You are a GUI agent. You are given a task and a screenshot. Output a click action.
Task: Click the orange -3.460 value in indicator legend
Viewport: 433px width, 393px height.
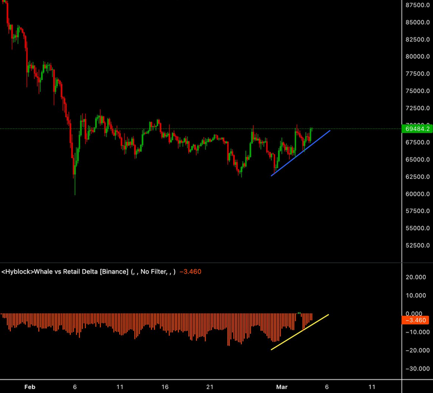click(190, 272)
